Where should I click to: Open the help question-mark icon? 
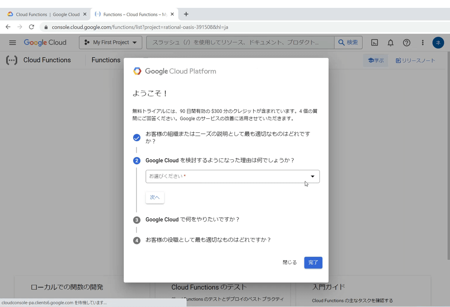[406, 42]
